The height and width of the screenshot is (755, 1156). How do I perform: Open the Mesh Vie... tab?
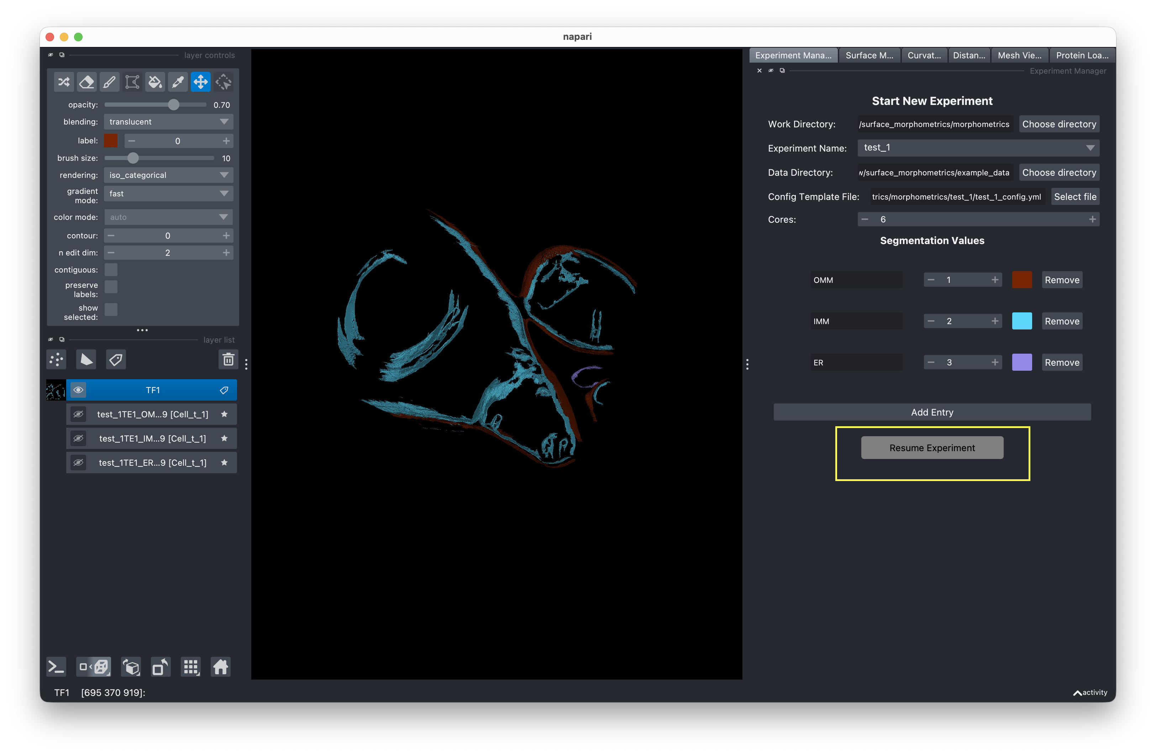click(1020, 56)
